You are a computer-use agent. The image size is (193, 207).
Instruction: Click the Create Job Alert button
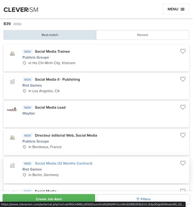tap(49, 199)
